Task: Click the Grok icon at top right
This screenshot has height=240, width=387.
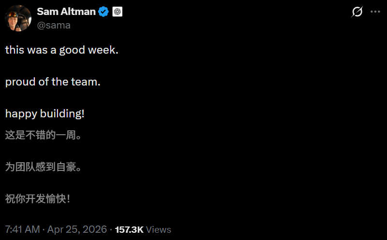Action: [x=357, y=12]
